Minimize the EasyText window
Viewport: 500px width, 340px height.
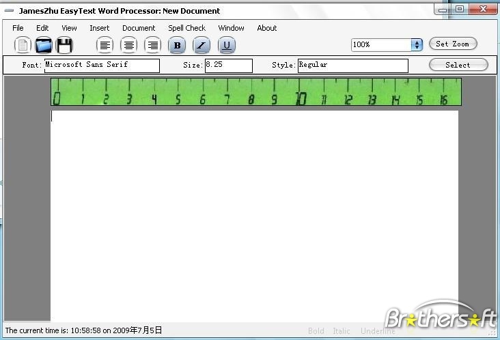443,10
